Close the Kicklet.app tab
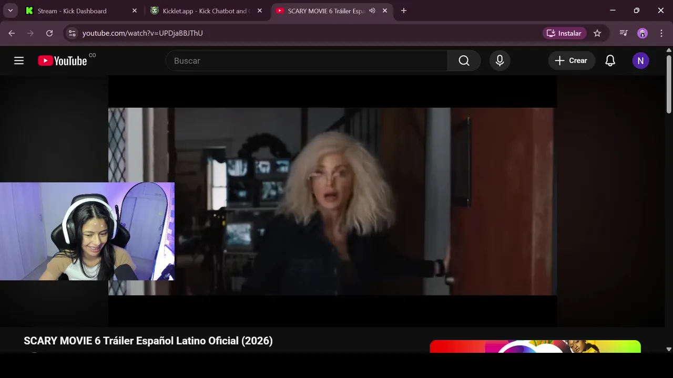The image size is (673, 378). tap(260, 10)
